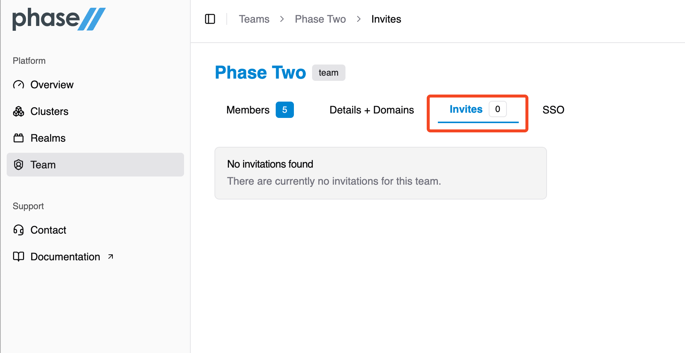Viewport: 685px width, 353px height.
Task: Click Phase Two in the breadcrumb trail
Action: [x=320, y=19]
